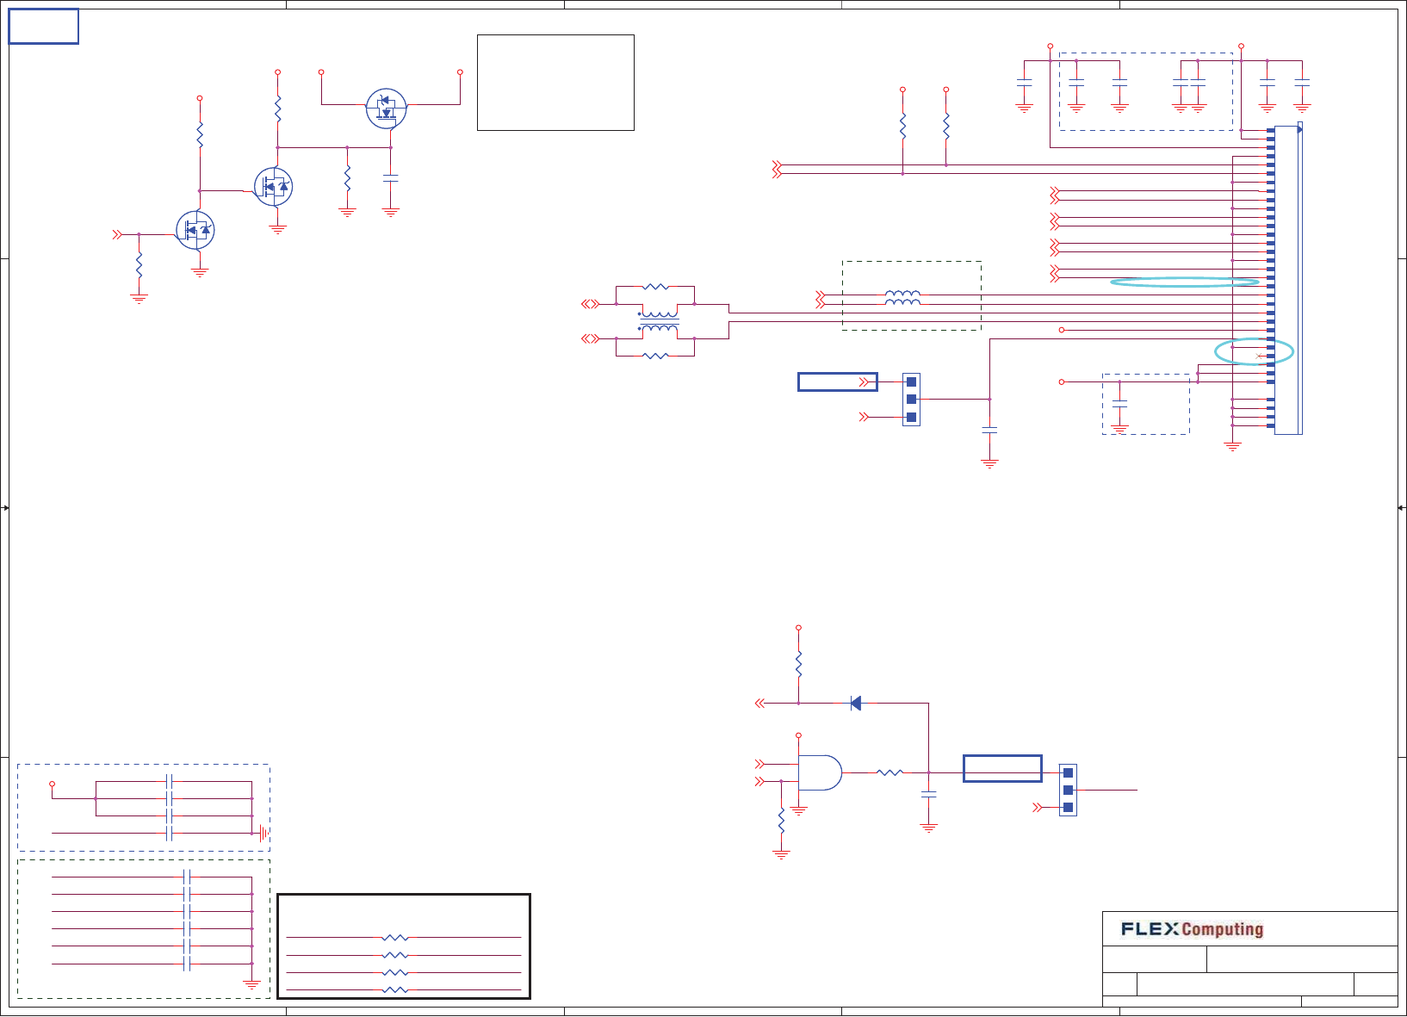Select the dual inductor inside the dashed box
Screen dimensions: 1407x1017
[902, 298]
